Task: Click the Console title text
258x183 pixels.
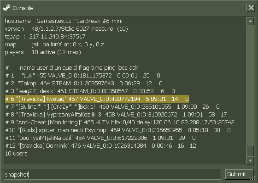Action: tap(23, 8)
